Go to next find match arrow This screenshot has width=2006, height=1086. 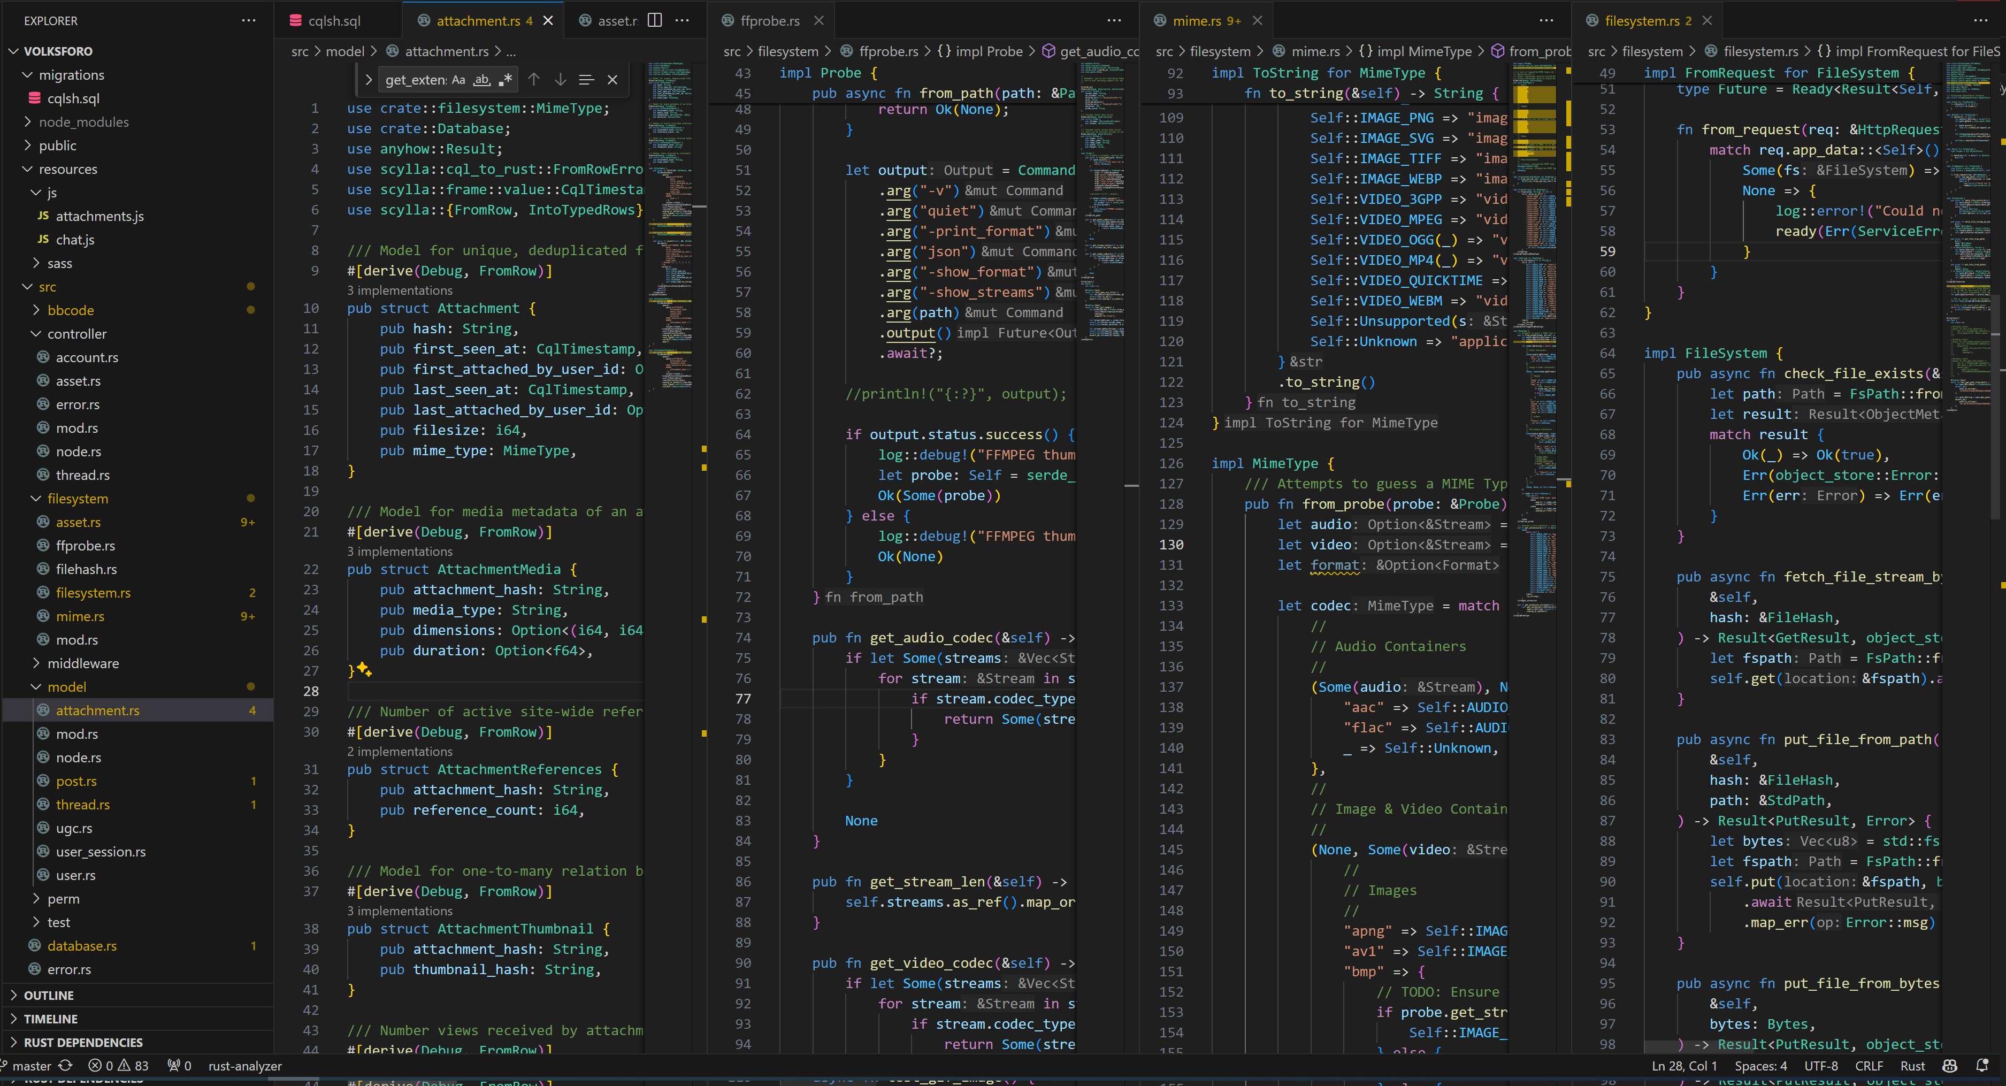(x=560, y=80)
